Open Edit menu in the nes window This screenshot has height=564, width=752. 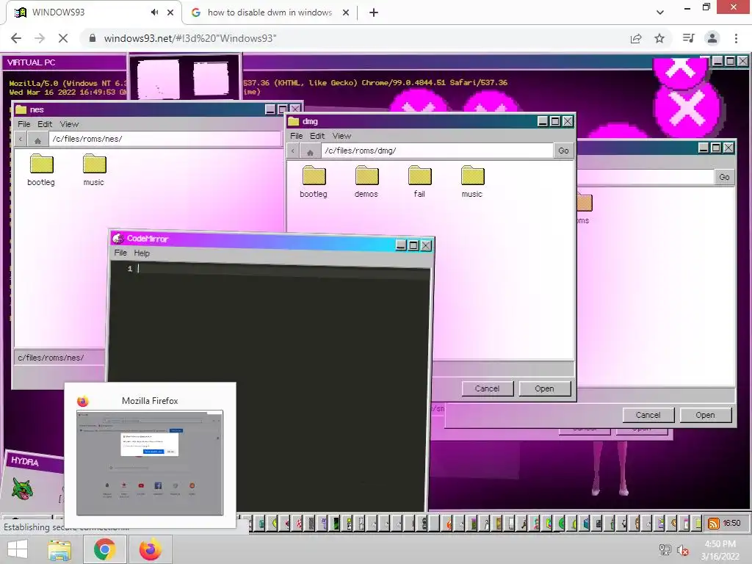(x=45, y=124)
